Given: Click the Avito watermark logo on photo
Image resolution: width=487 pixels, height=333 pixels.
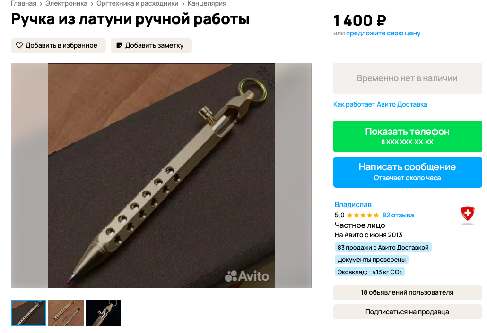Looking at the screenshot, I should click(247, 276).
